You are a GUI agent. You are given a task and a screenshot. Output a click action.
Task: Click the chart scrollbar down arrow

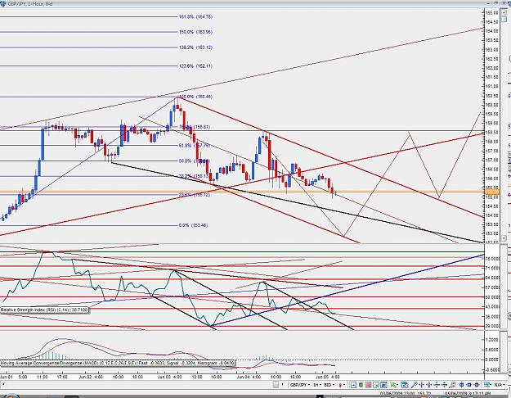504,238
